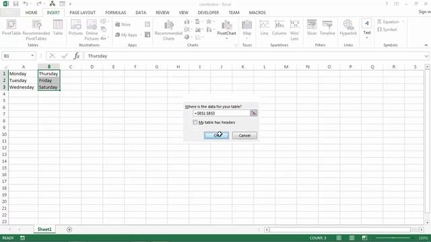Click Online Pictures icon
The height and width of the screenshot is (242, 431).
(92, 30)
